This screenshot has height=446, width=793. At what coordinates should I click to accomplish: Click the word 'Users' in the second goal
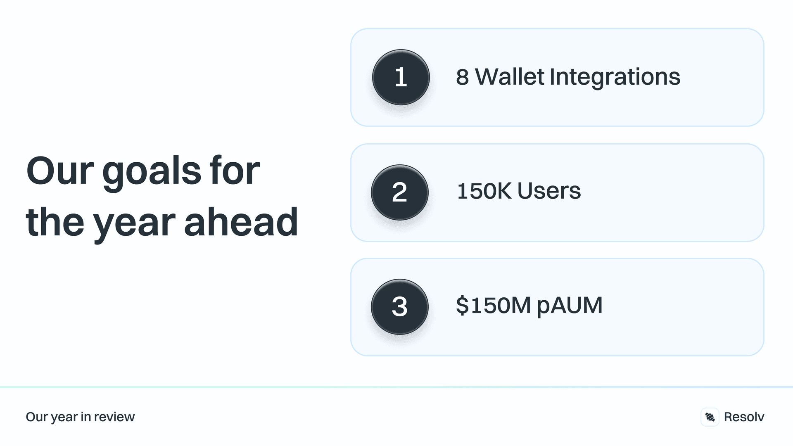[x=549, y=191]
